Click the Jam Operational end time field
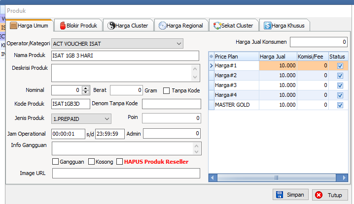 (x=110, y=134)
